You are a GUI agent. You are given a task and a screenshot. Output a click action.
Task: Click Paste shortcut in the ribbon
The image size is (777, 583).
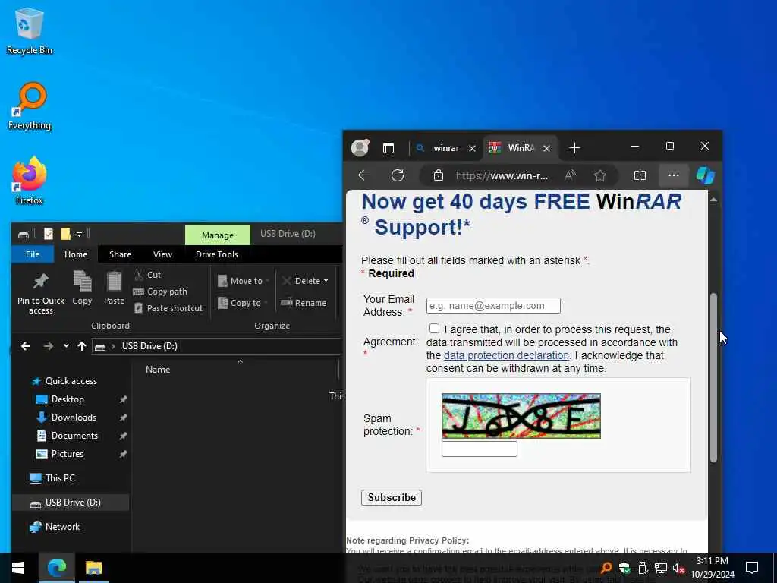(x=168, y=308)
